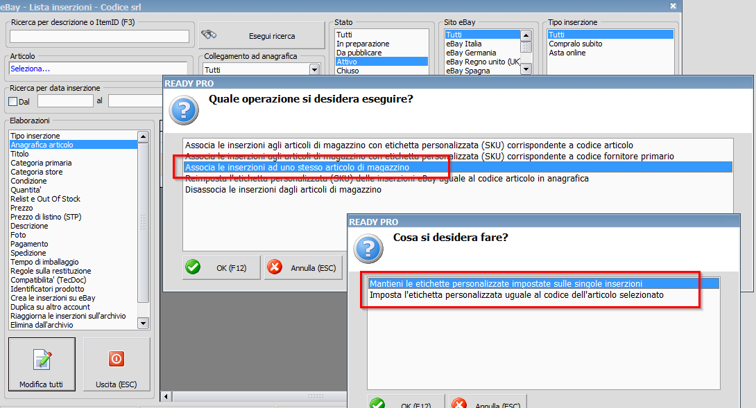Click question mark icon in Cosa si desidera fare dialog
756x408 pixels.
click(368, 249)
